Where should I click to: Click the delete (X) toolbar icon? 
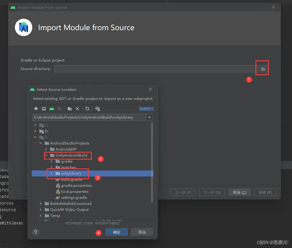[77, 109]
